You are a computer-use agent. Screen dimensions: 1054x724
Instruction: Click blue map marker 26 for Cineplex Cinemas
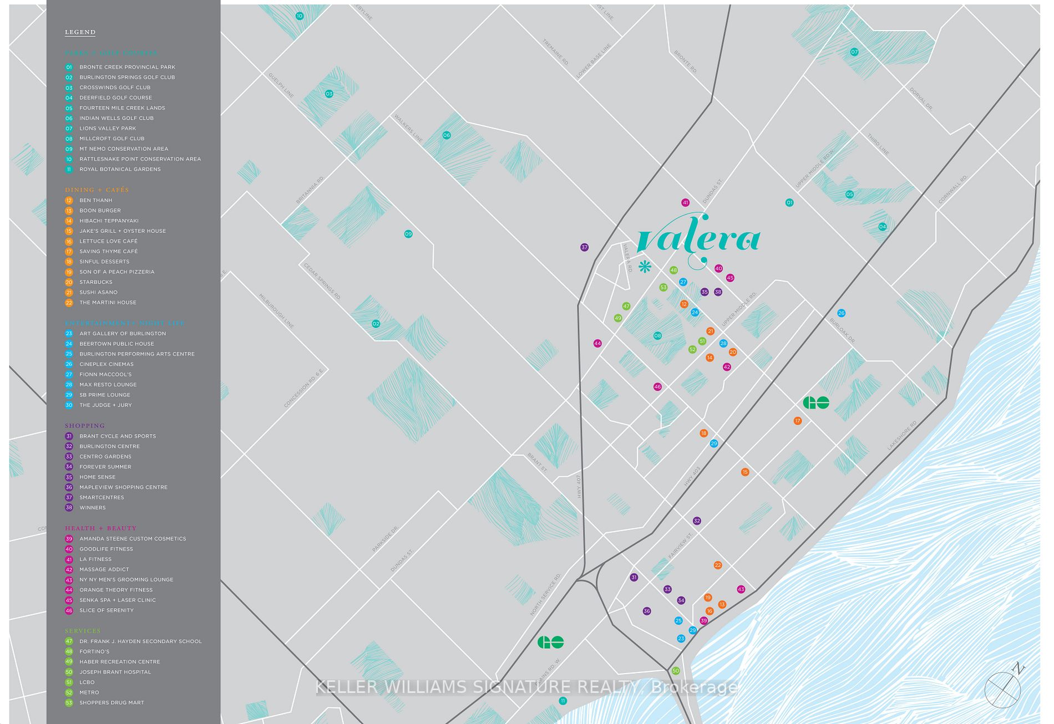pos(841,313)
